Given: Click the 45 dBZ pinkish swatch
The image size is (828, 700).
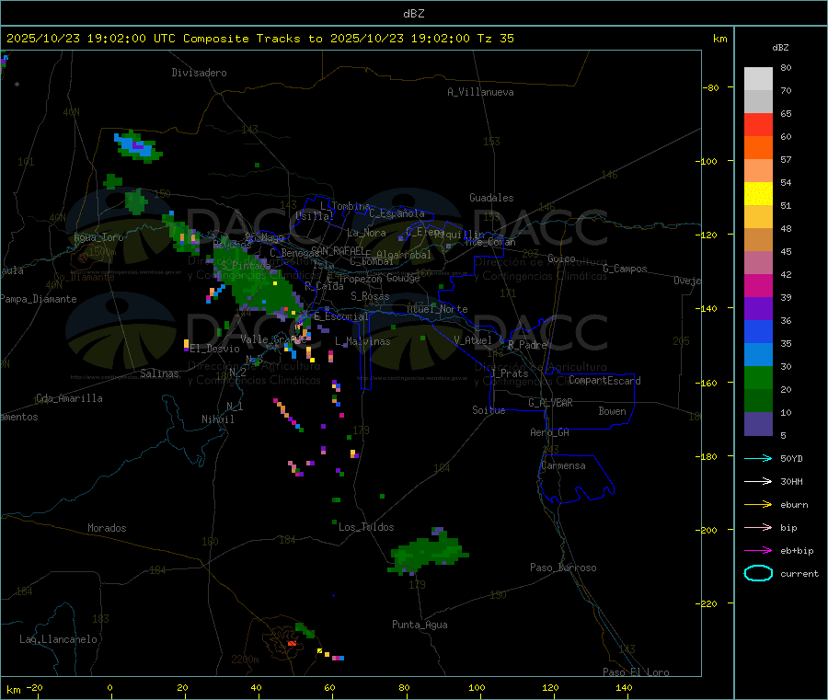Looking at the screenshot, I should click(758, 262).
